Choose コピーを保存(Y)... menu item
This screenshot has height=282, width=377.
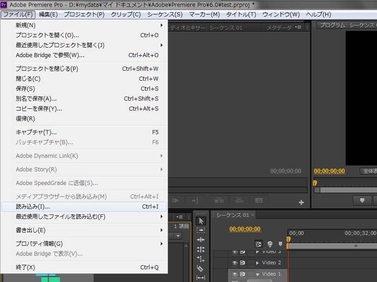[84, 109]
